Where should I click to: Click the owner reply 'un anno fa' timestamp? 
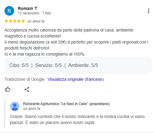[32, 109]
